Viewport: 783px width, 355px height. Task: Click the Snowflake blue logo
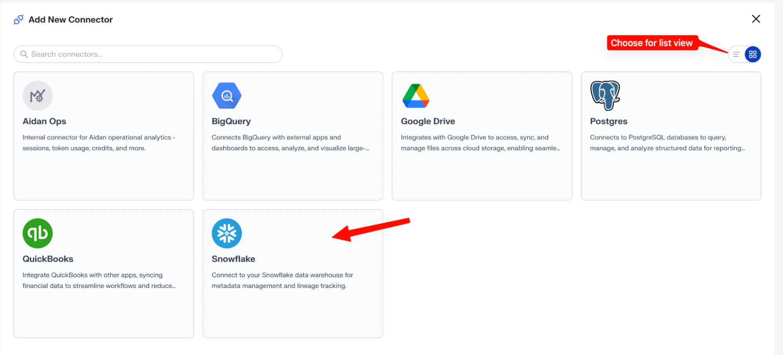(x=227, y=233)
